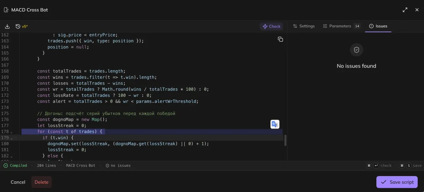This screenshot has width=424, height=192.
Task: Click the script edit icon beside MACD Cross Bot
Action: [6, 10]
